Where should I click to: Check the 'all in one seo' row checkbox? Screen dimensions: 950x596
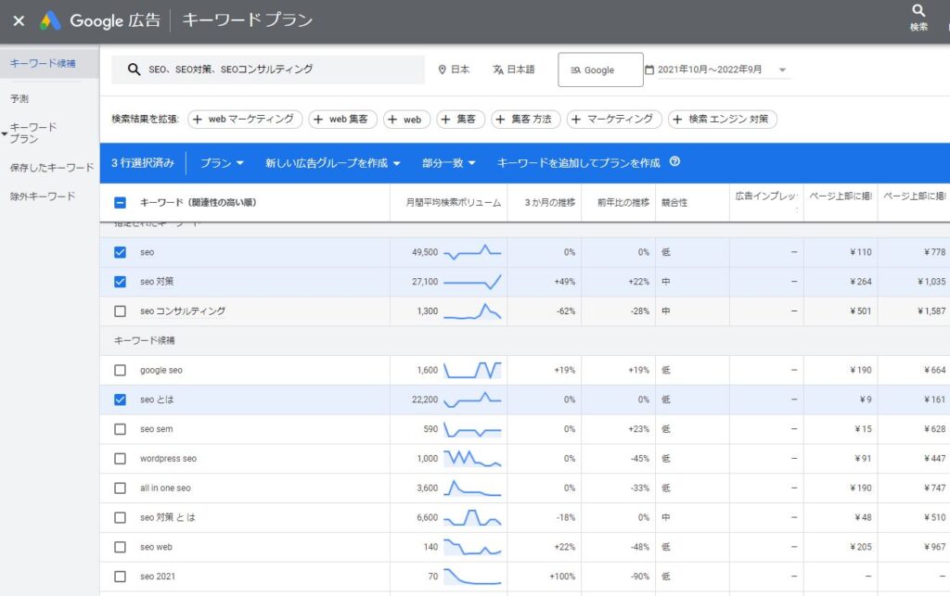tap(120, 488)
